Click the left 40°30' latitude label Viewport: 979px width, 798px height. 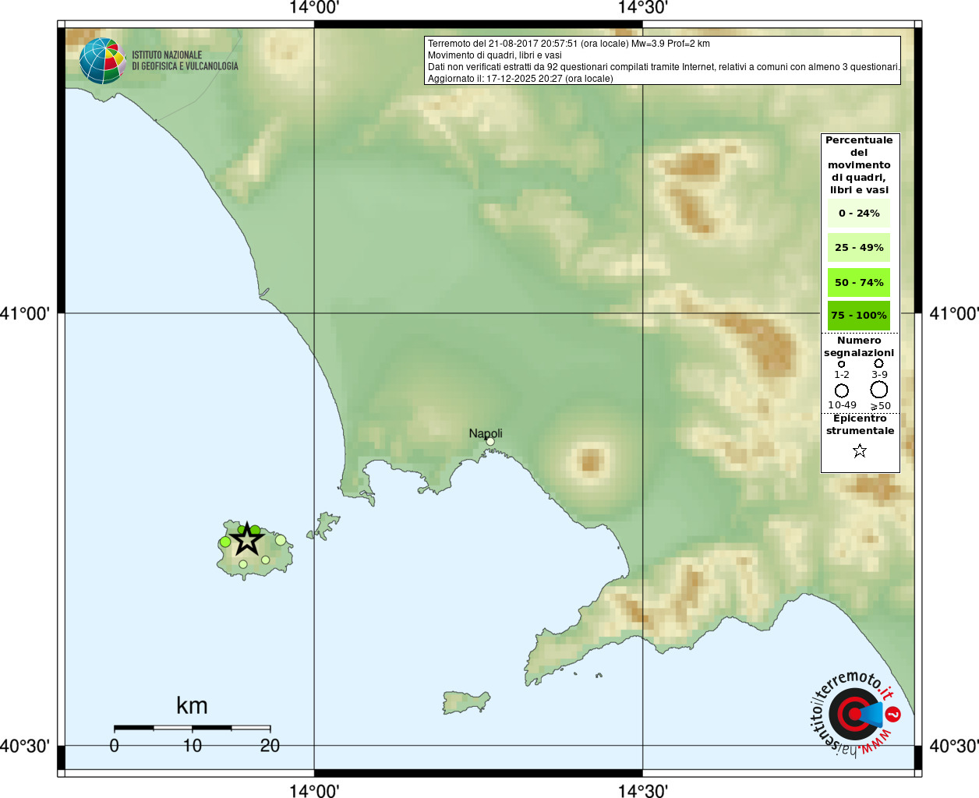click(25, 746)
